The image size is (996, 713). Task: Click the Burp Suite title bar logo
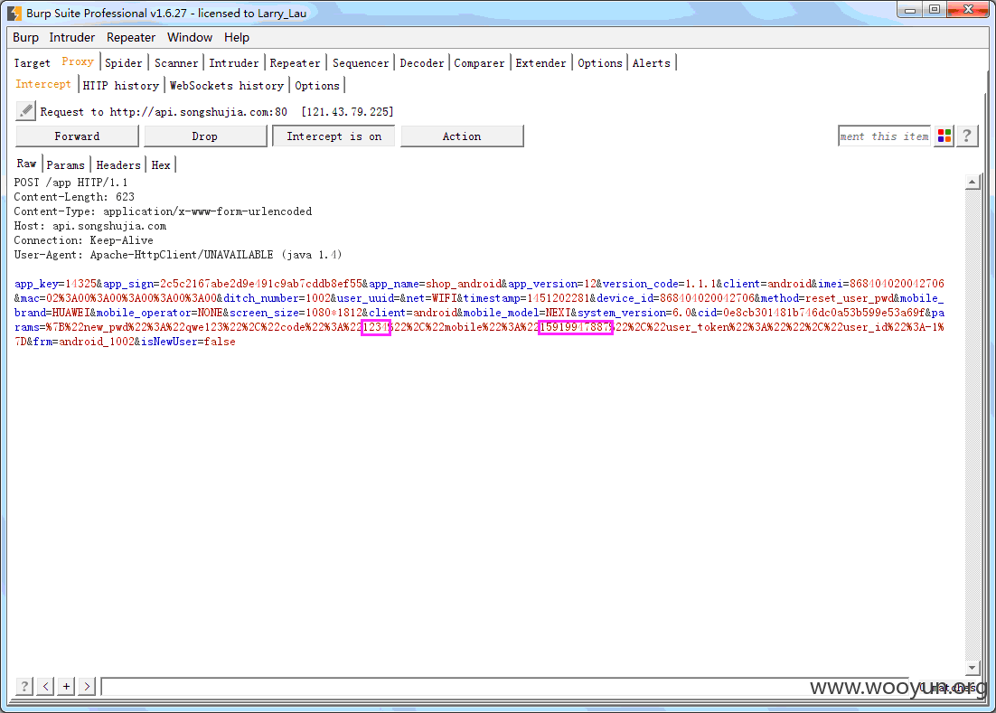click(x=14, y=13)
